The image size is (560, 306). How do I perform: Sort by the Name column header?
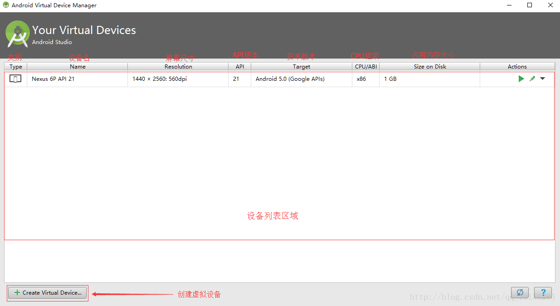pyautogui.click(x=78, y=67)
